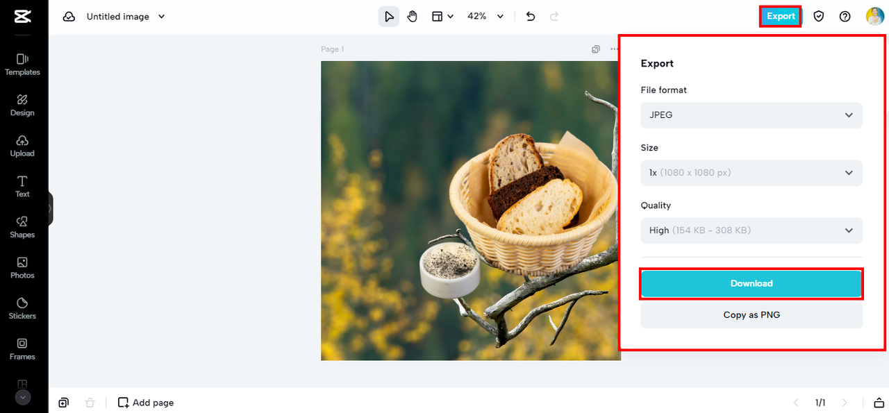Open Page 1 more options menu
889x413 pixels.
[614, 49]
